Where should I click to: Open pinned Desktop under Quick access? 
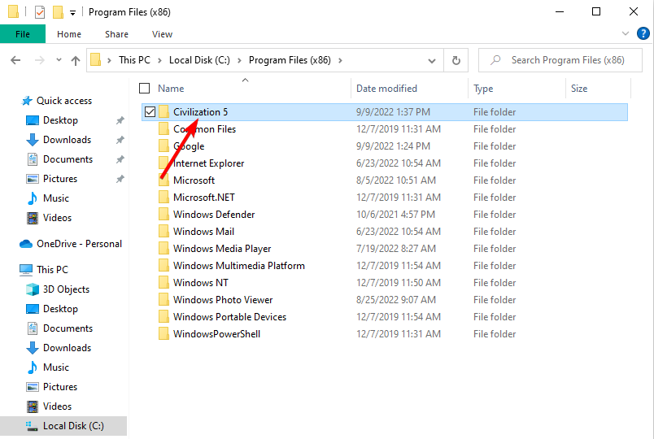(x=60, y=120)
